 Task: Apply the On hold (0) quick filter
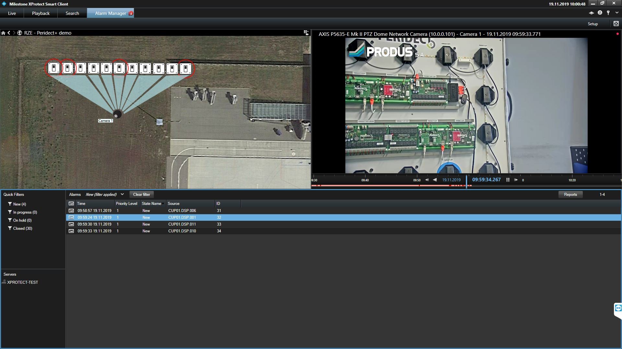[20, 220]
